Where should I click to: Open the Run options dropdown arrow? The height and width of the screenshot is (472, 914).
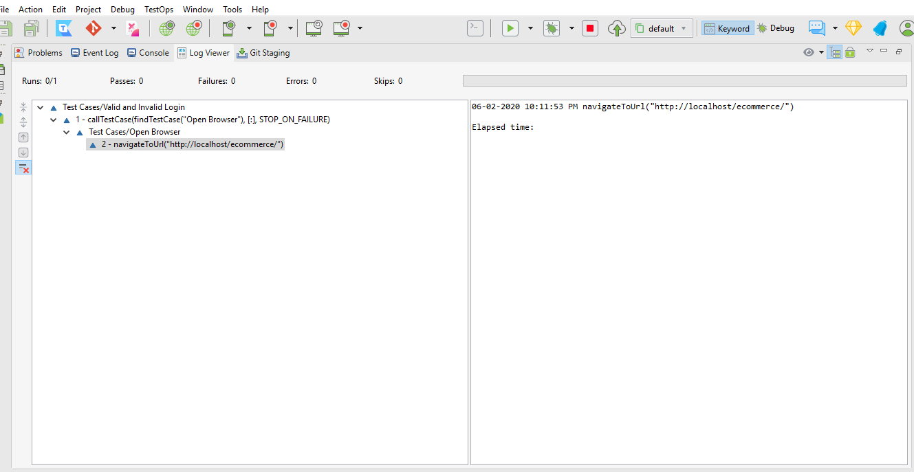pyautogui.click(x=530, y=29)
